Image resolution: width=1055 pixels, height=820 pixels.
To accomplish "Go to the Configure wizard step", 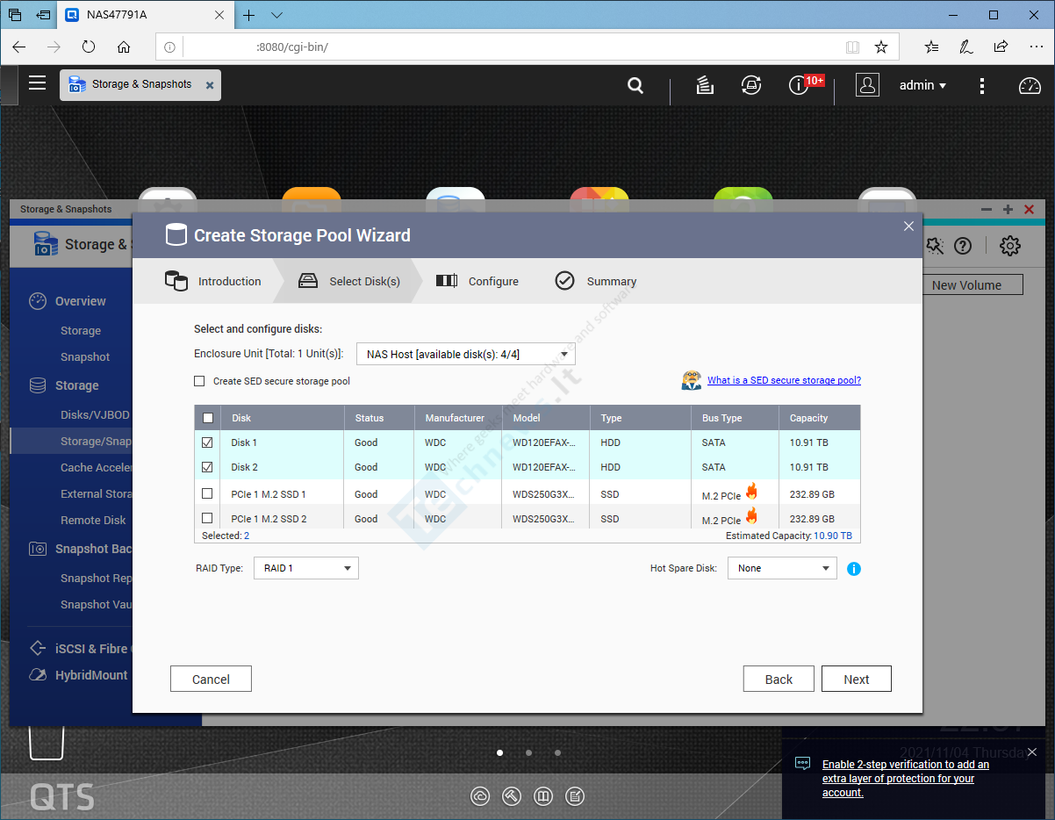I will click(x=477, y=281).
